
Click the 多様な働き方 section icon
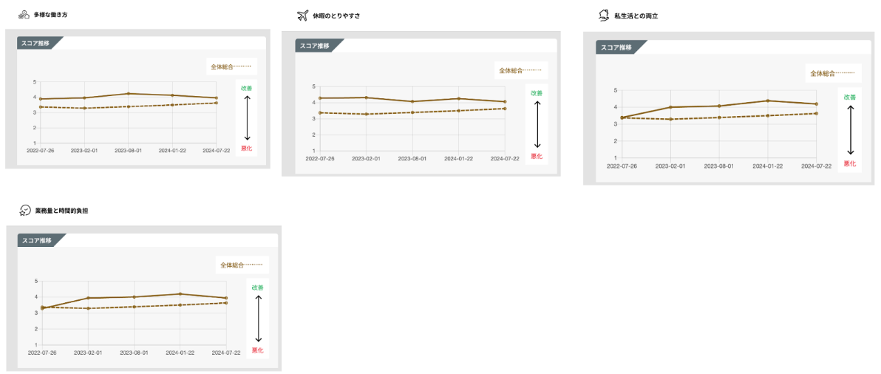coord(24,15)
